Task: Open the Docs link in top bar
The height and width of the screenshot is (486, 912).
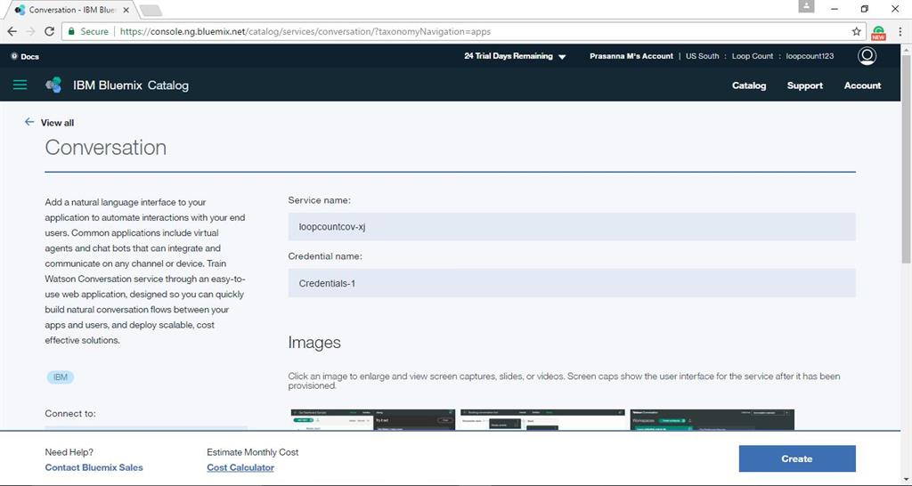Action: (x=25, y=56)
